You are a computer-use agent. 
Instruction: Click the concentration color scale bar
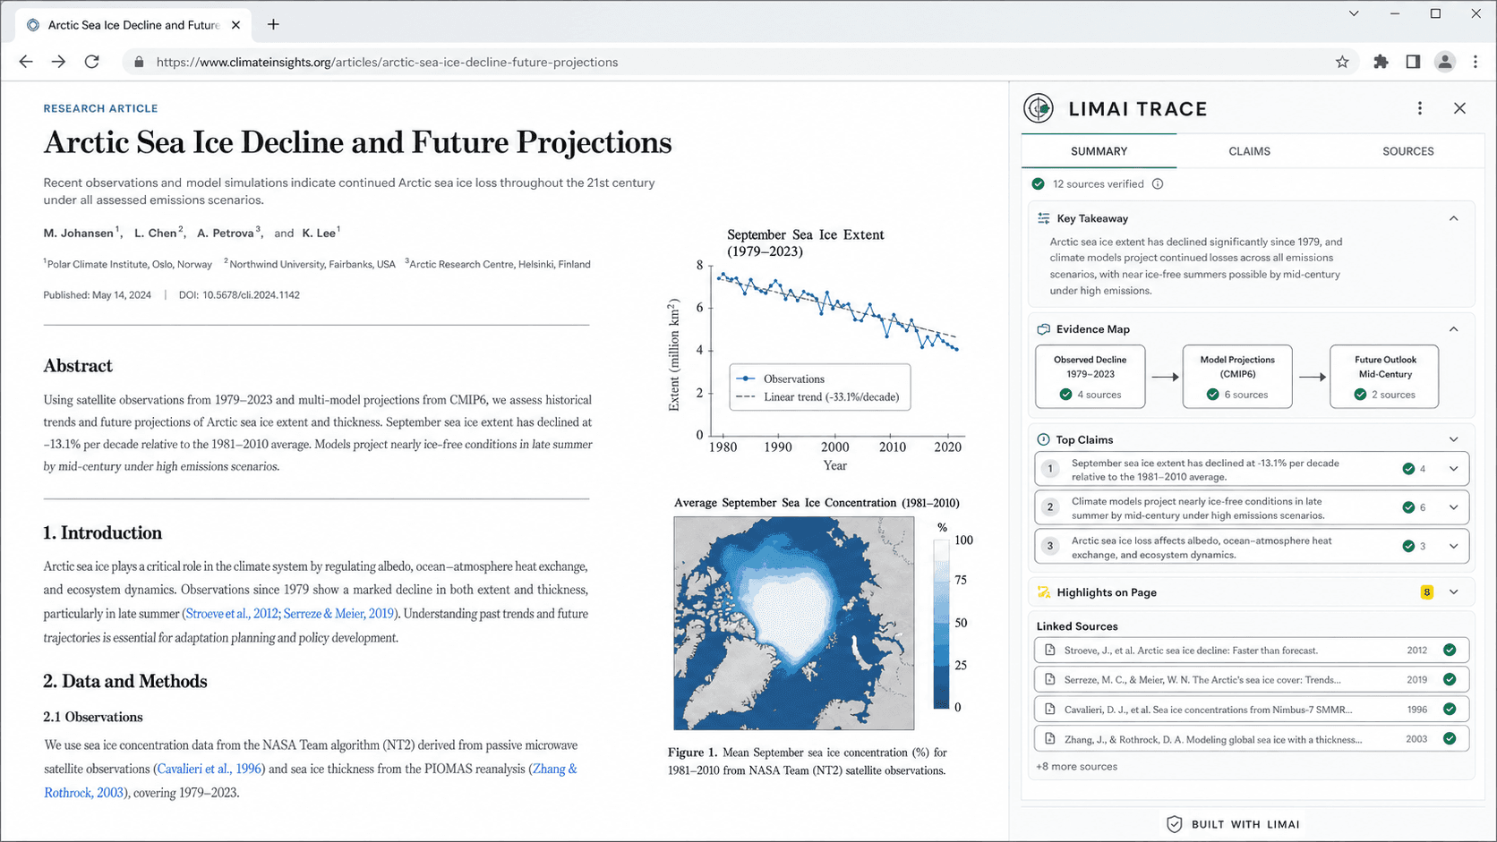[941, 624]
